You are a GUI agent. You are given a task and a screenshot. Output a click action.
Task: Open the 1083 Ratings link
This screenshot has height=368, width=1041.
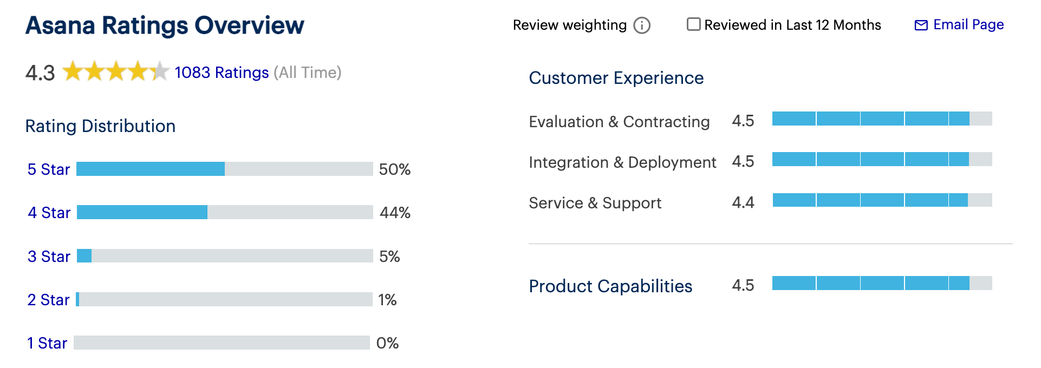point(222,73)
